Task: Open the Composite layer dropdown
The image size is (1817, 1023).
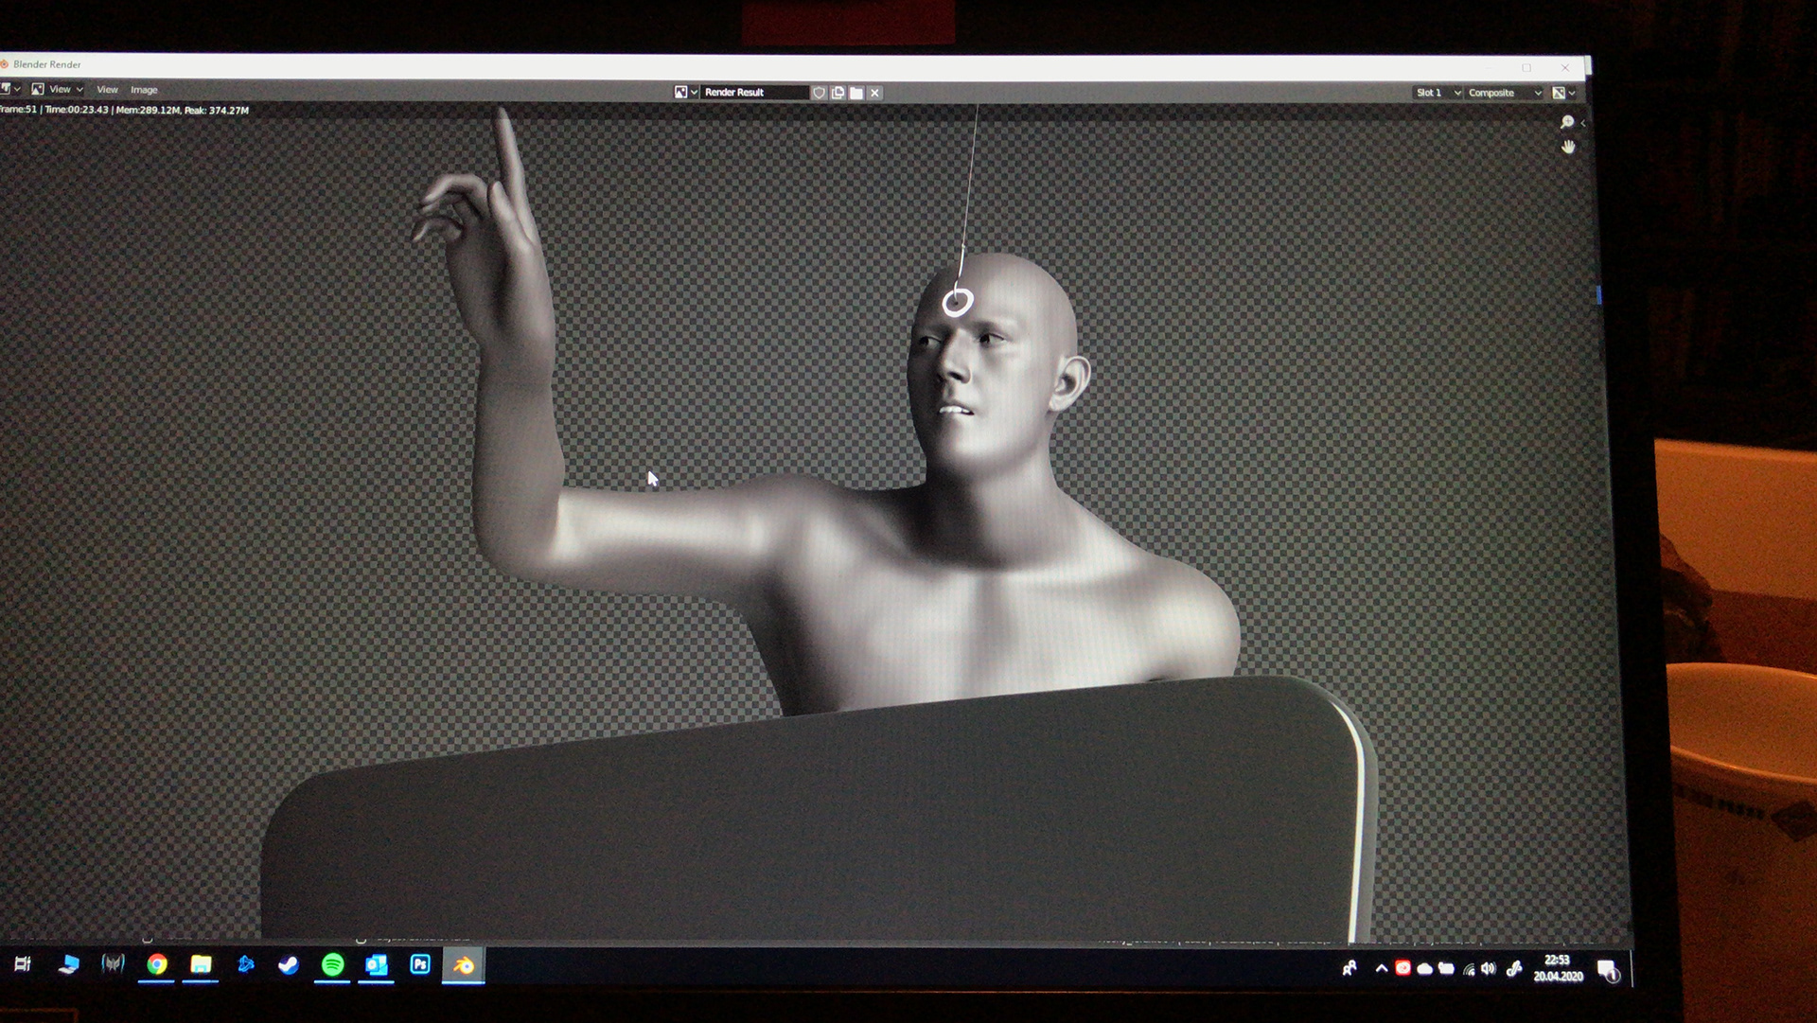Action: coord(1505,93)
